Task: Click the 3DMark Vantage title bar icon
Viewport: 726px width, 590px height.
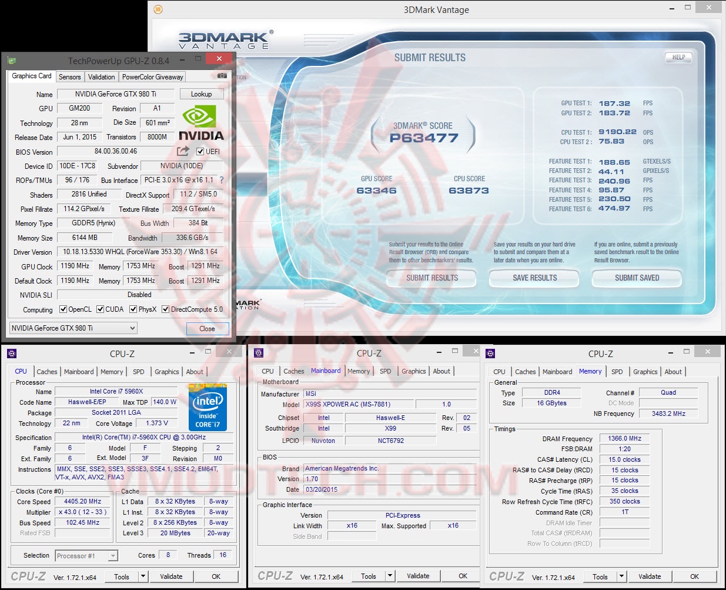Action: (158, 9)
